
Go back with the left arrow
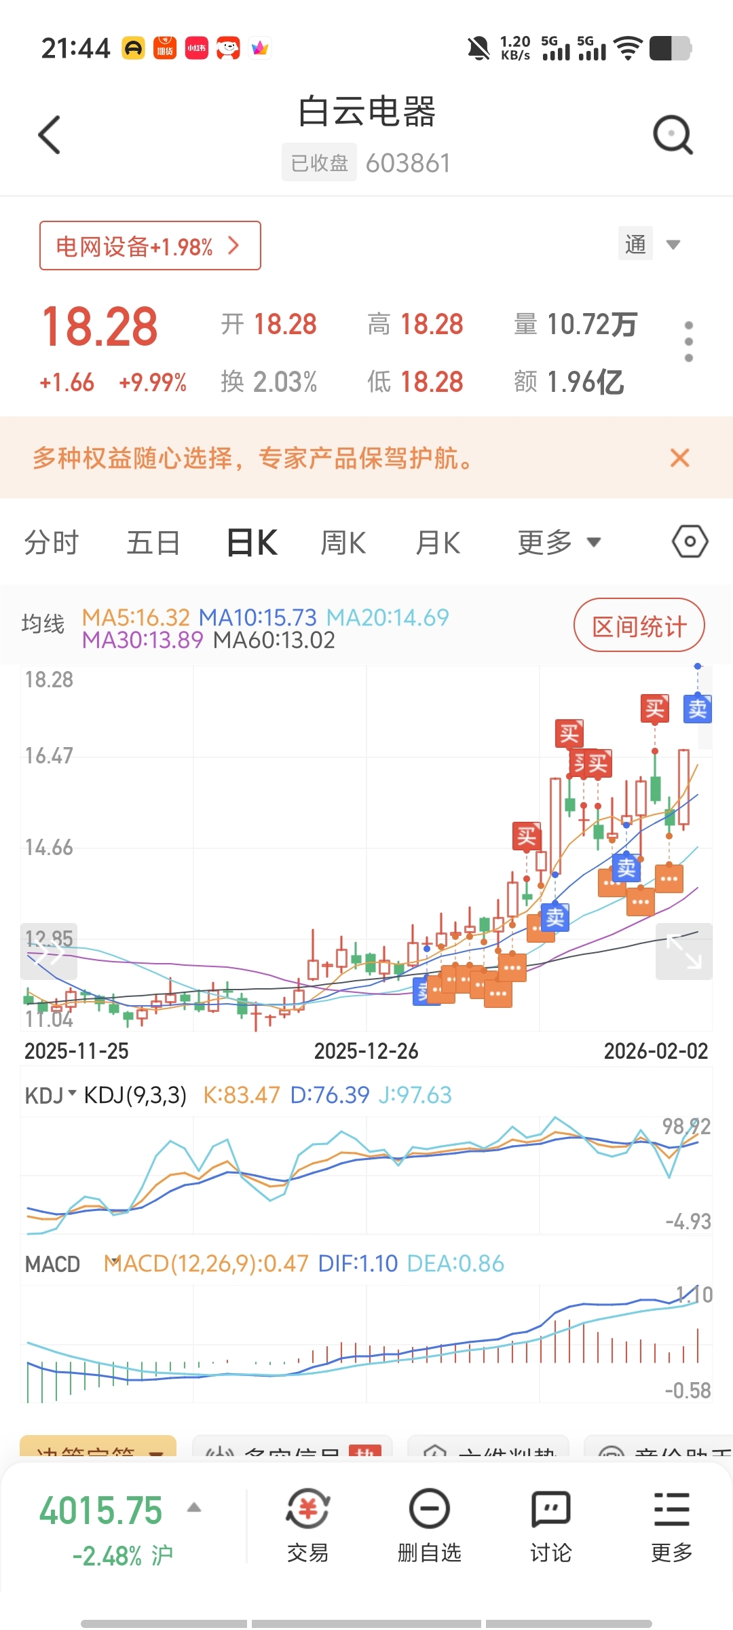click(50, 134)
